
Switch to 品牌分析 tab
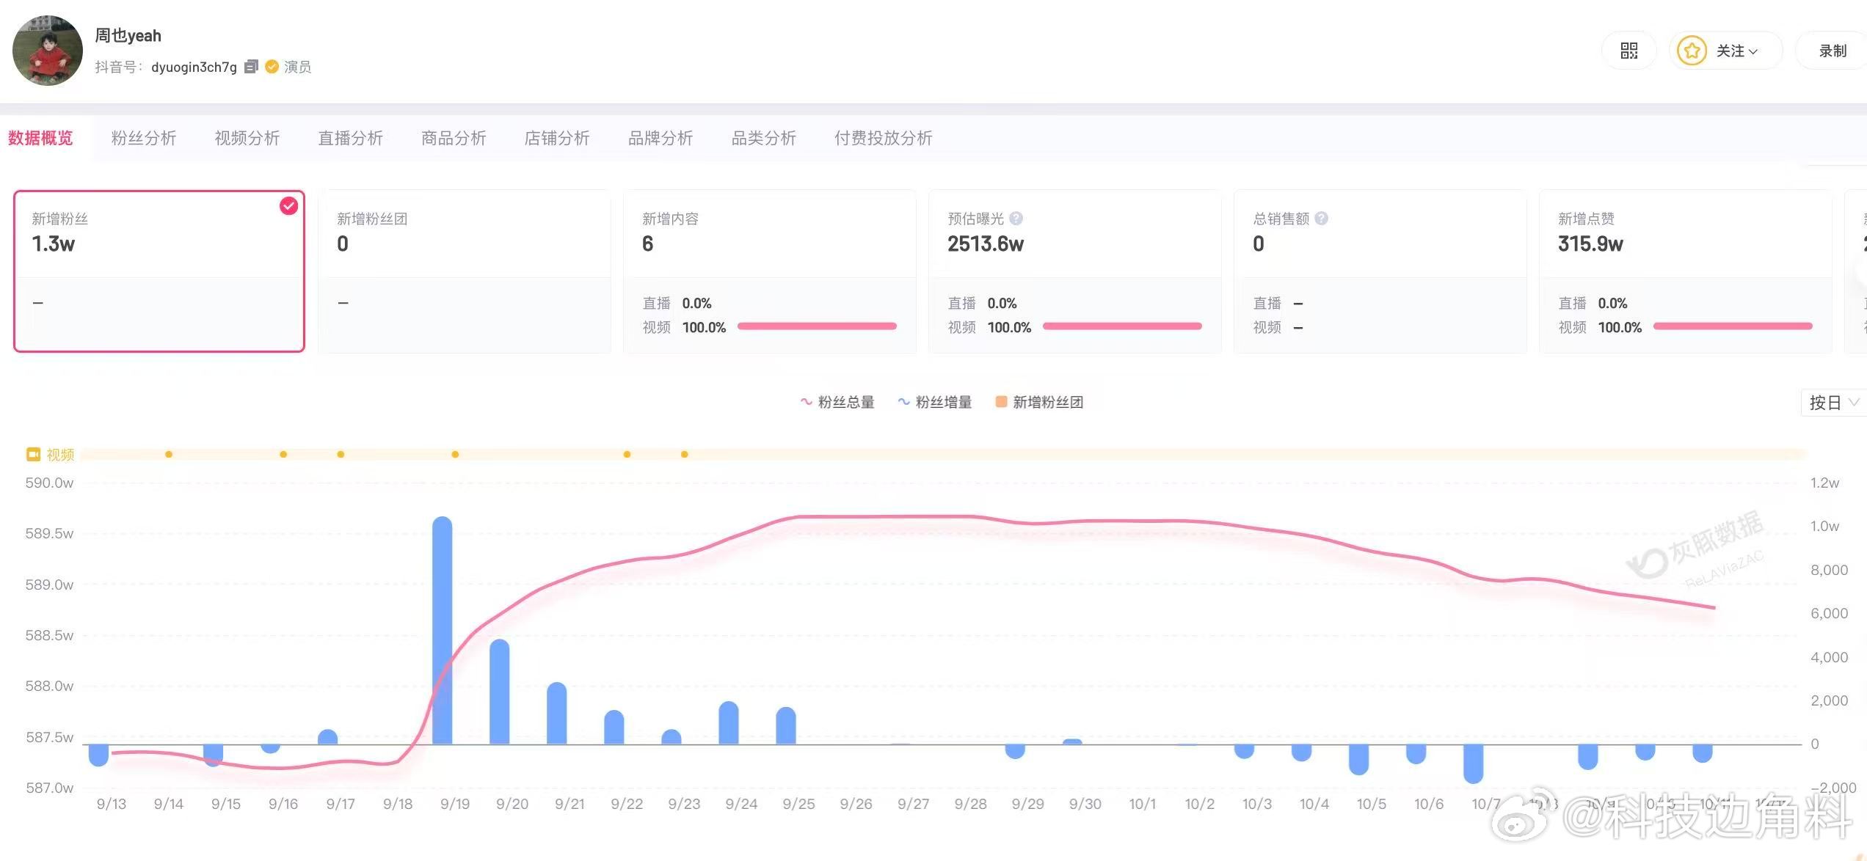[660, 138]
